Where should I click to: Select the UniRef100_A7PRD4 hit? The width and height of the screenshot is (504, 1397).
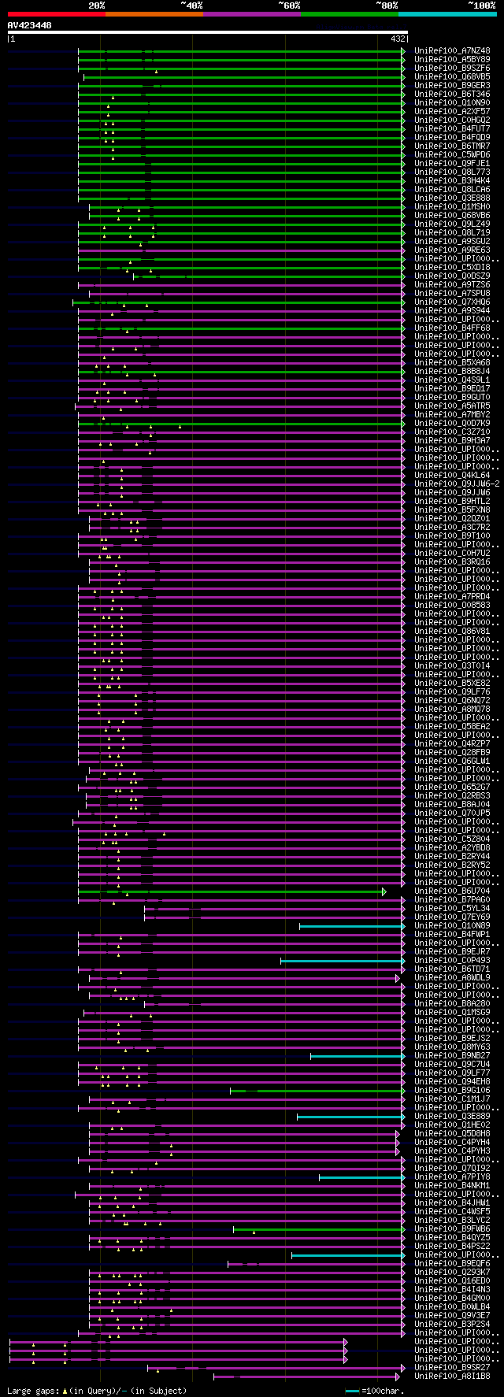click(x=452, y=597)
